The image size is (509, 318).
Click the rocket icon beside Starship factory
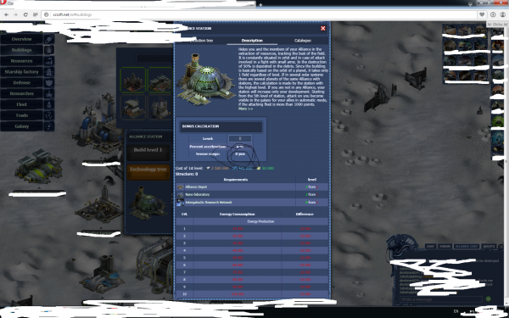tap(49, 72)
